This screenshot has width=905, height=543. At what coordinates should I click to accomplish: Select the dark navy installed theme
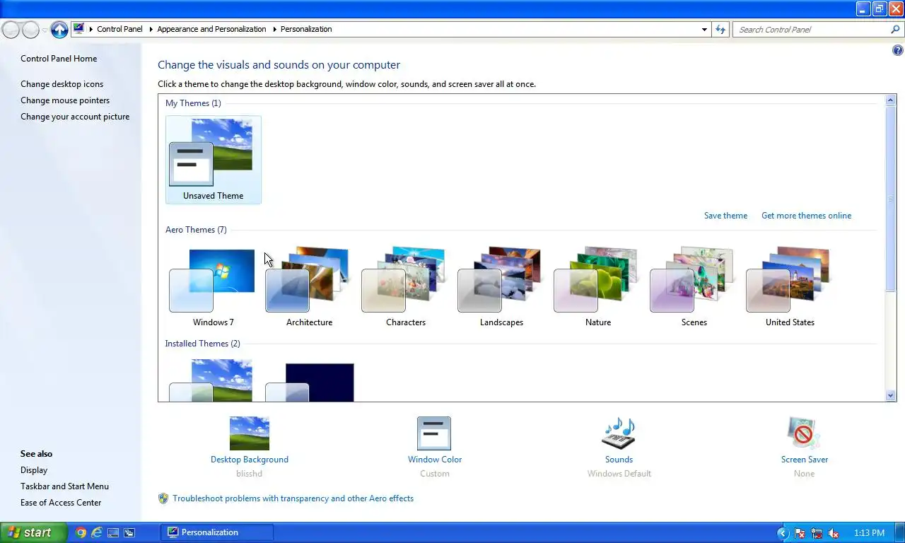click(x=309, y=382)
